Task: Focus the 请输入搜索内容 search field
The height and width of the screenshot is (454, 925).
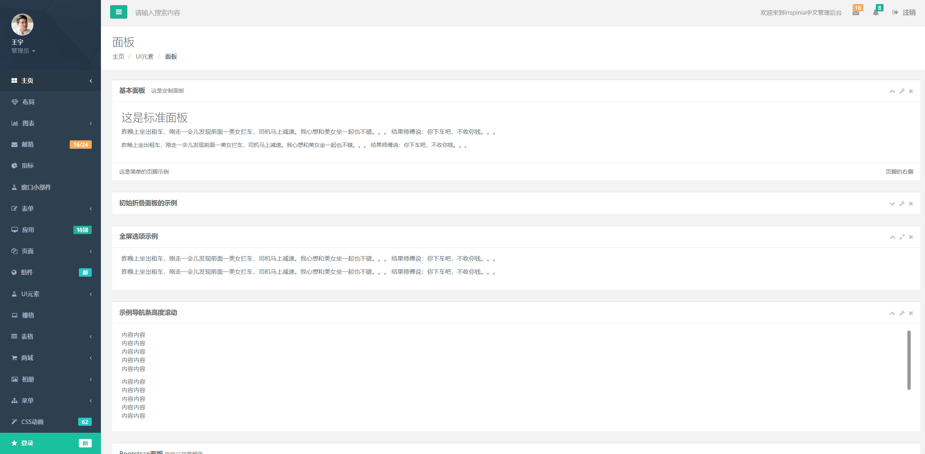Action: click(158, 13)
